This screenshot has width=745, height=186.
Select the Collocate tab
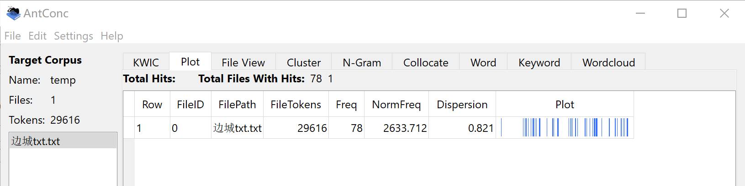pos(426,63)
